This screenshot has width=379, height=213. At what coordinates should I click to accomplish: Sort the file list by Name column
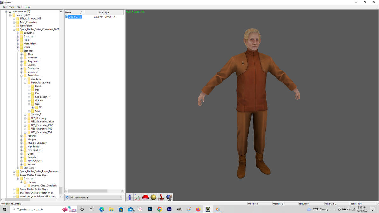74,12
